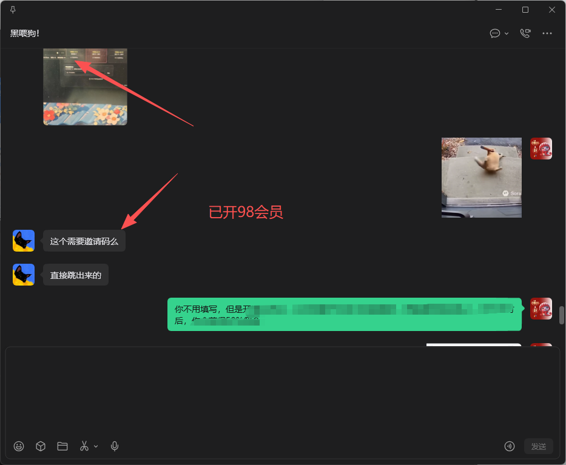Click the red avatar beside green message
Image resolution: width=566 pixels, height=465 pixels.
pos(541,309)
